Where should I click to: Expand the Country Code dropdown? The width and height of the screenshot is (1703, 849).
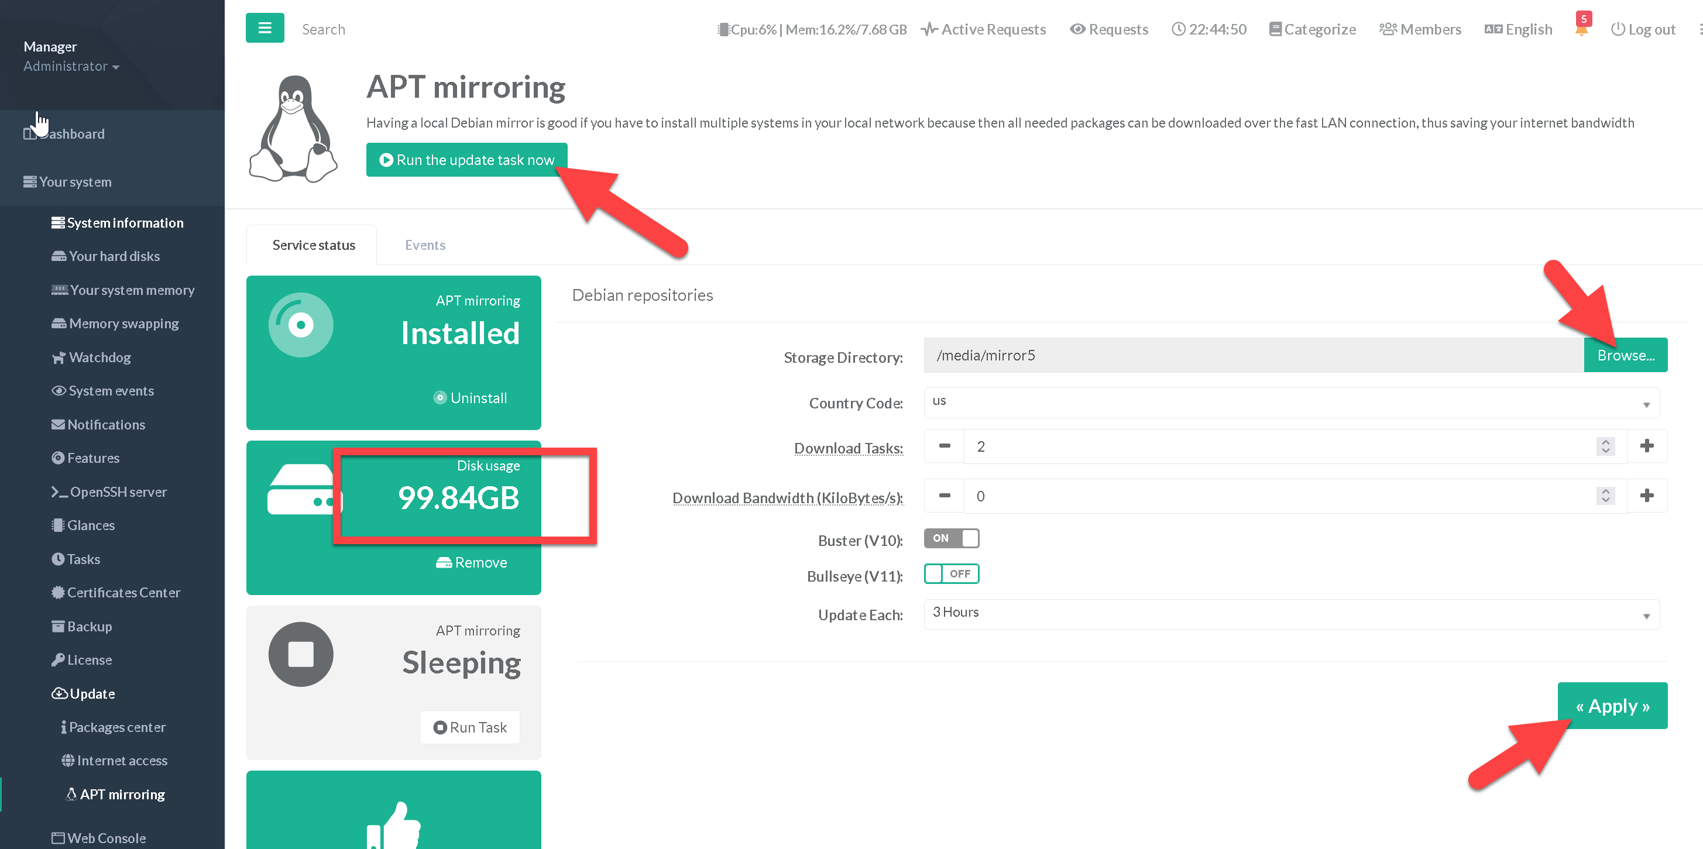[x=1290, y=403]
